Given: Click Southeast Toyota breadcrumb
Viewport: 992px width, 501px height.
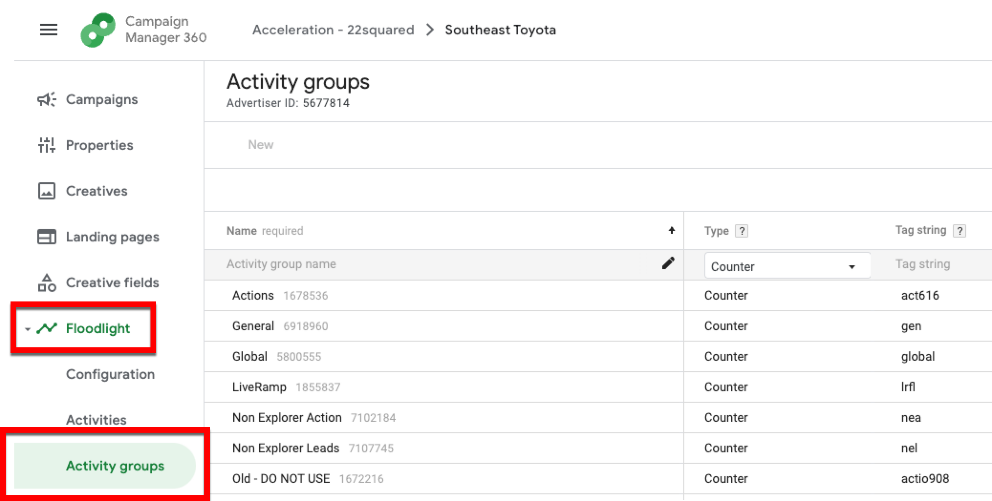Looking at the screenshot, I should (500, 30).
